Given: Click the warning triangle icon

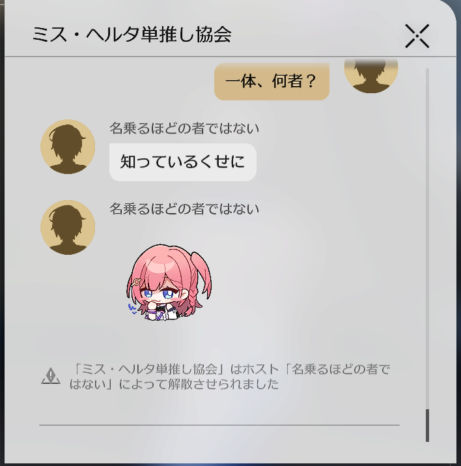Looking at the screenshot, I should tap(51, 376).
